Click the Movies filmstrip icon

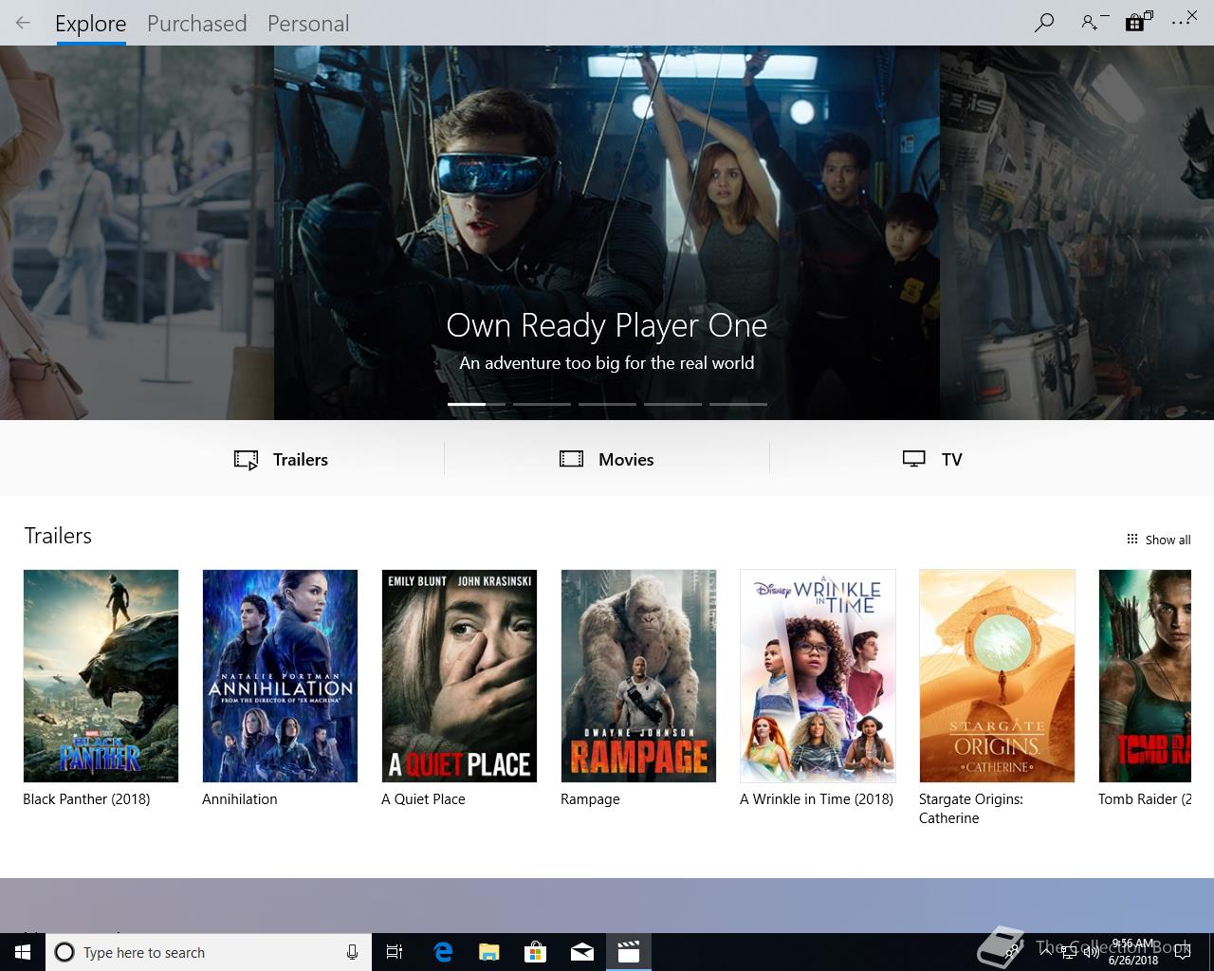pyautogui.click(x=571, y=459)
